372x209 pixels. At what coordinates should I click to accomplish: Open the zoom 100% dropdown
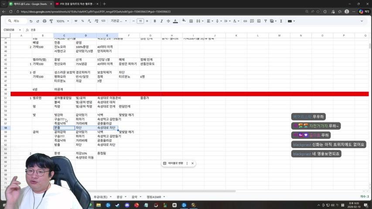click(x=62, y=21)
